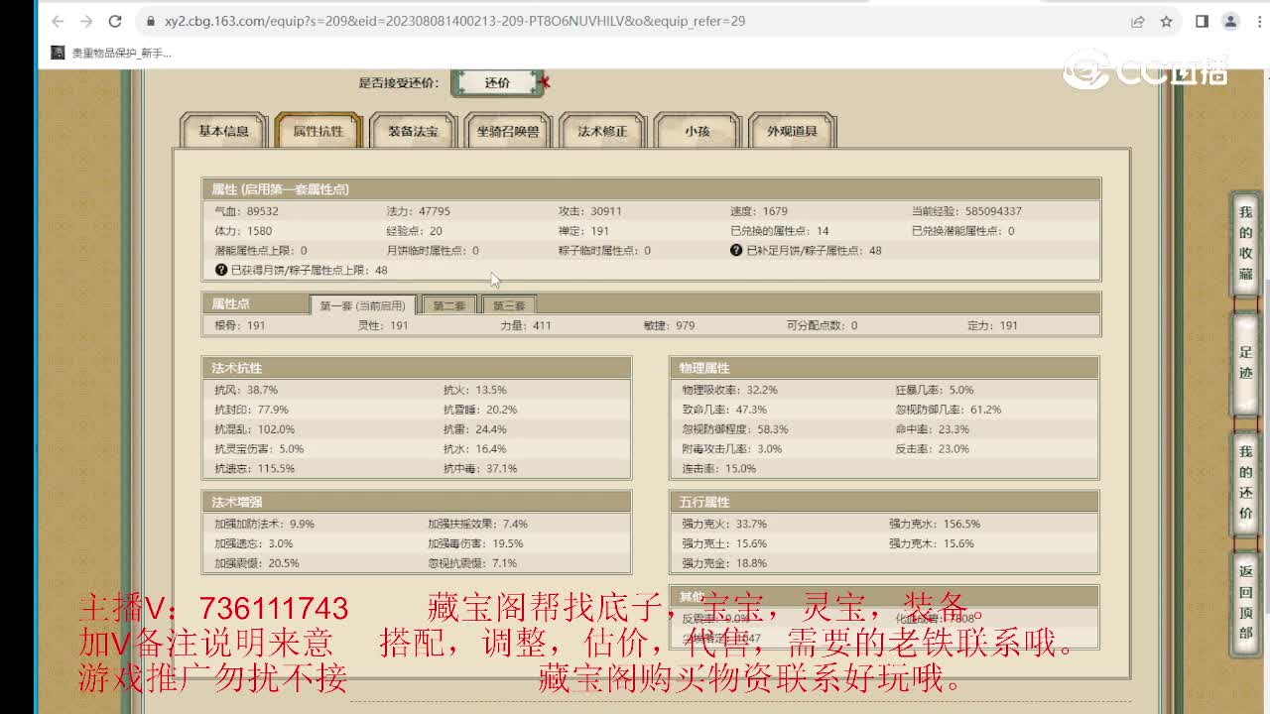Click the browser profile avatar icon

(x=1230, y=20)
